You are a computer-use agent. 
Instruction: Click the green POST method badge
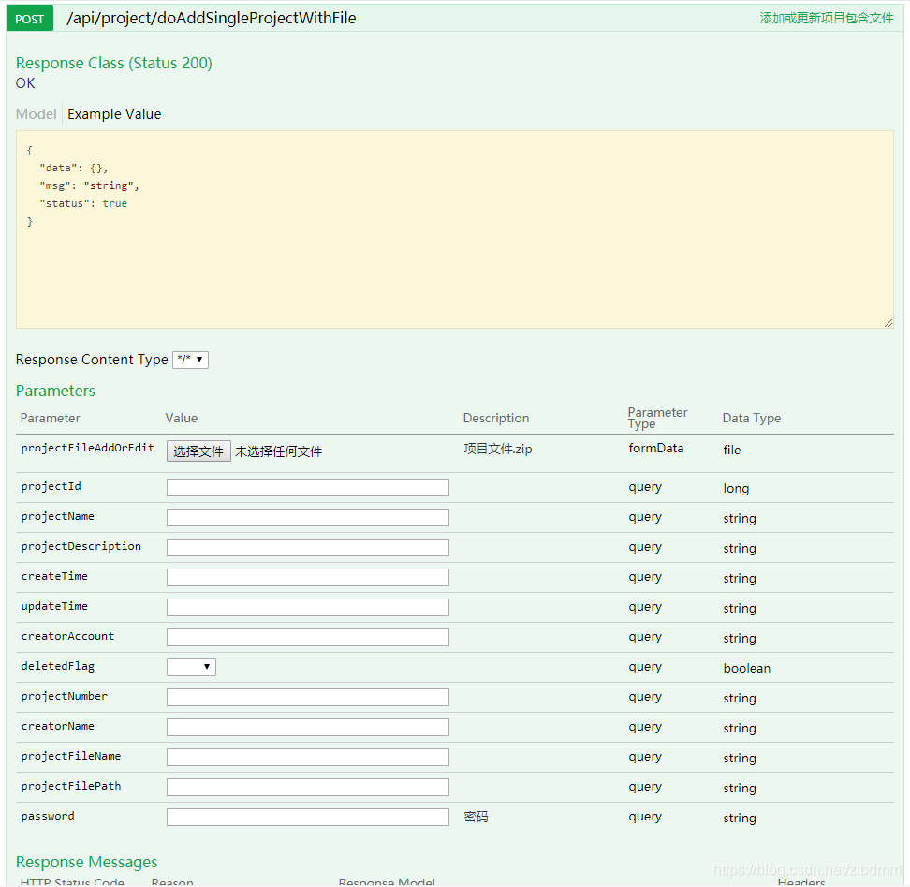point(29,18)
